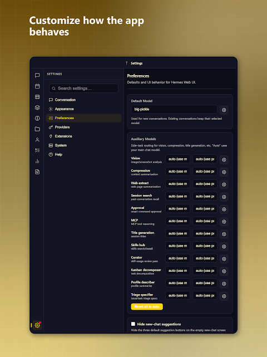Click the Reset all to auto button
This screenshot has width=267, height=357.
[147, 306]
